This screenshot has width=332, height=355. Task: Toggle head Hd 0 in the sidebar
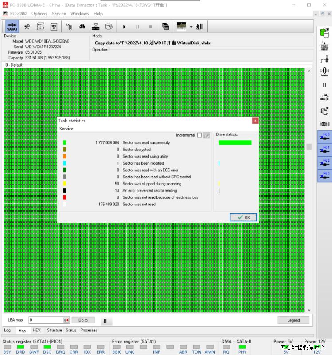pyautogui.click(x=324, y=136)
